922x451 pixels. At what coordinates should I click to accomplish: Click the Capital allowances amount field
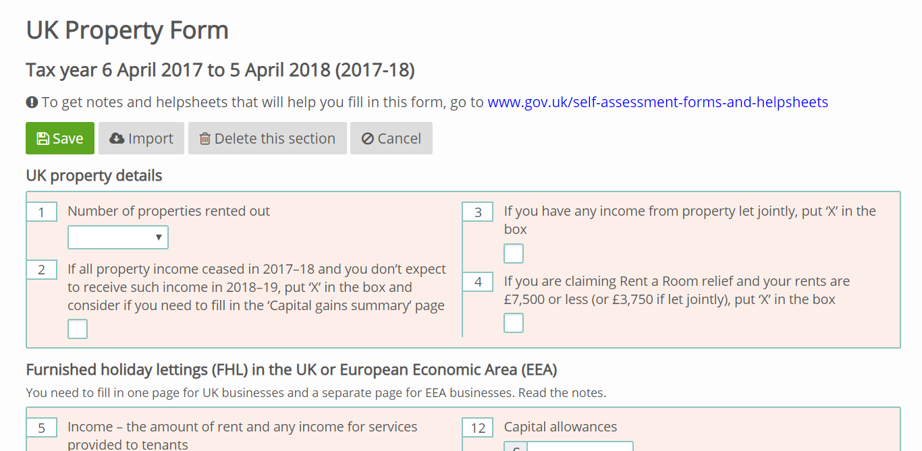(580, 446)
